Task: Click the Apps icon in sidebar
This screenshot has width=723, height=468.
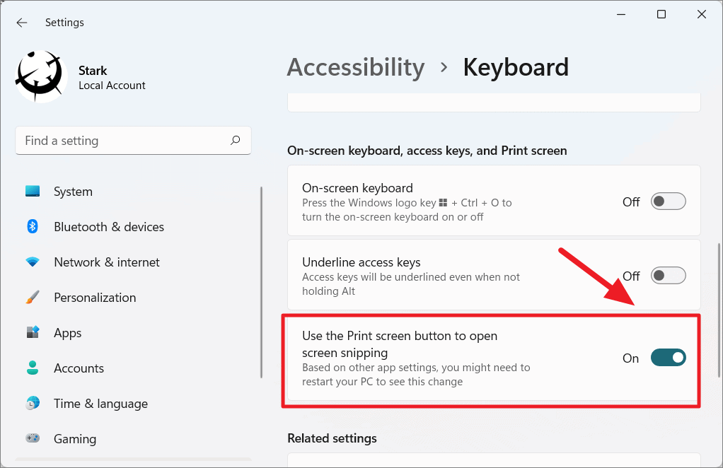Action: 33,333
